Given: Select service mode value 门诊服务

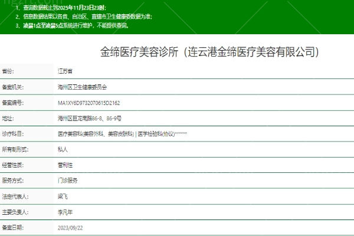Looking at the screenshot, I should click(67, 181).
